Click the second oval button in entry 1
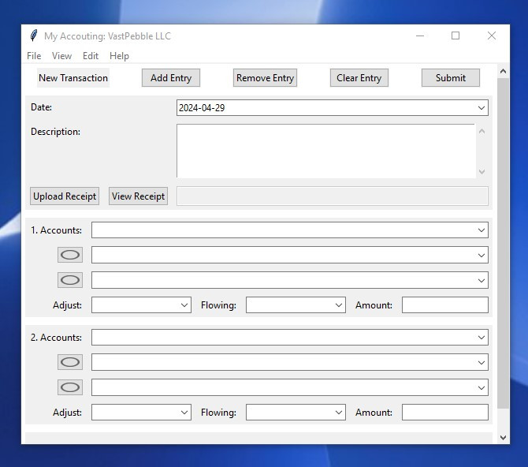This screenshot has width=528, height=467. click(x=70, y=280)
